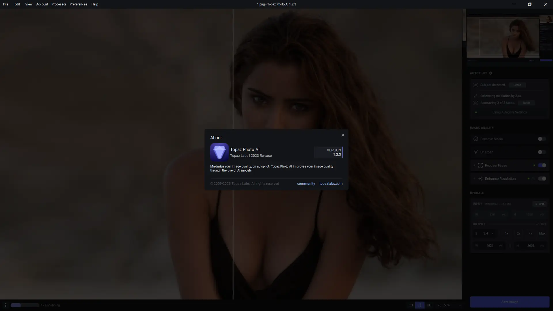Screen dimensions: 553x311
Task: Open the topazlabs.com link
Action: click(x=331, y=184)
